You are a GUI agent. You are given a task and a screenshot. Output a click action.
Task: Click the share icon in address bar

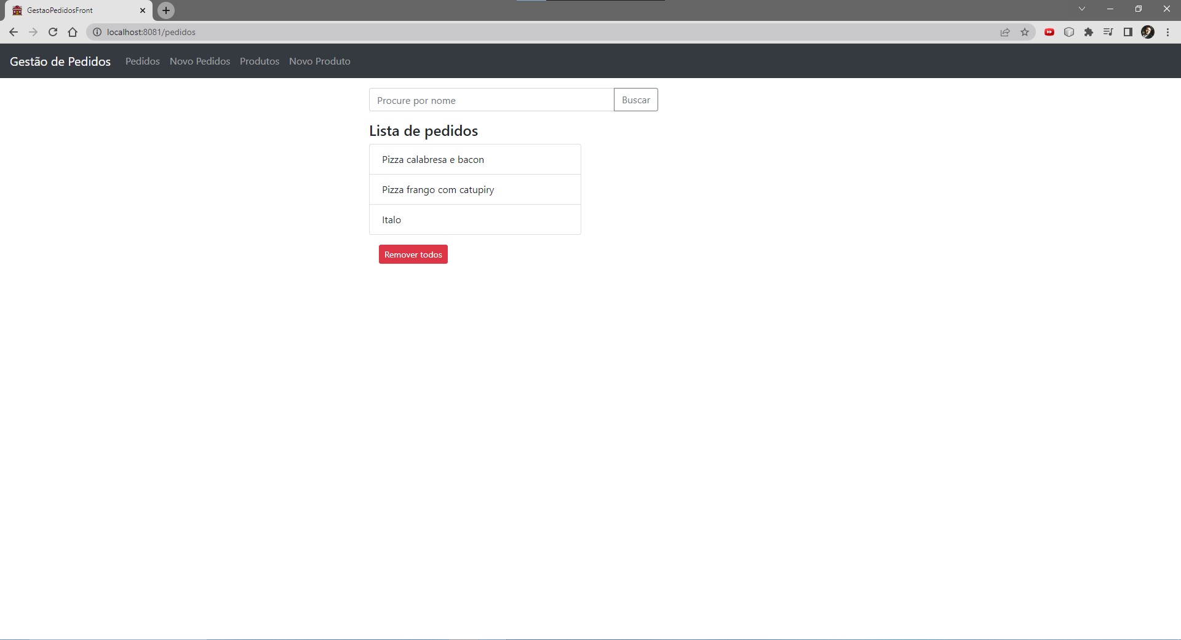coord(1004,31)
